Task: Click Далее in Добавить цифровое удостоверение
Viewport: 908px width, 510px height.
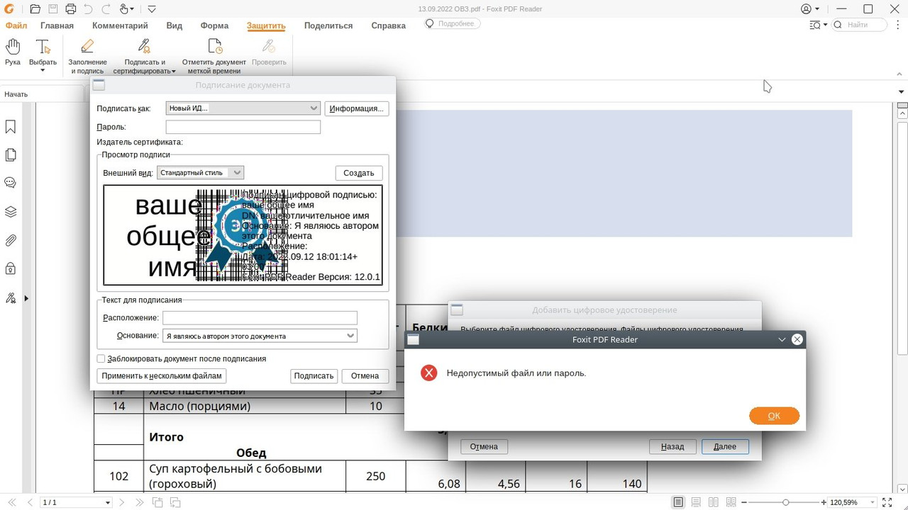Action: [x=725, y=446]
